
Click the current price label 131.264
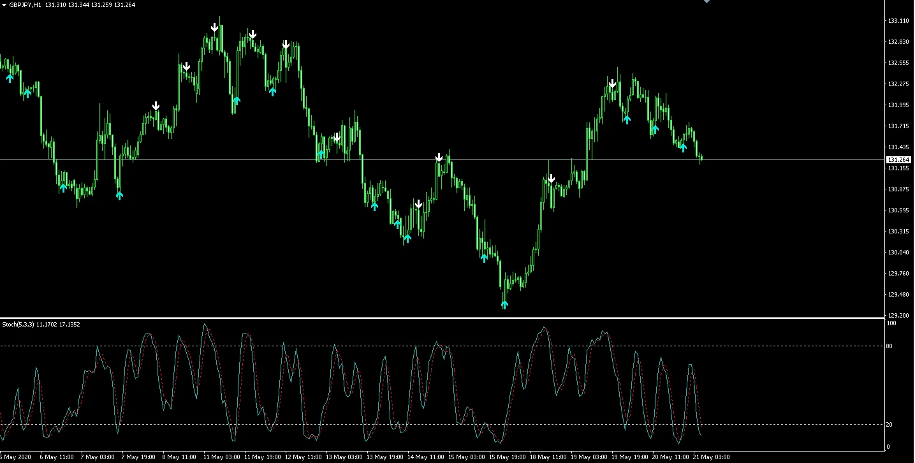(898, 159)
